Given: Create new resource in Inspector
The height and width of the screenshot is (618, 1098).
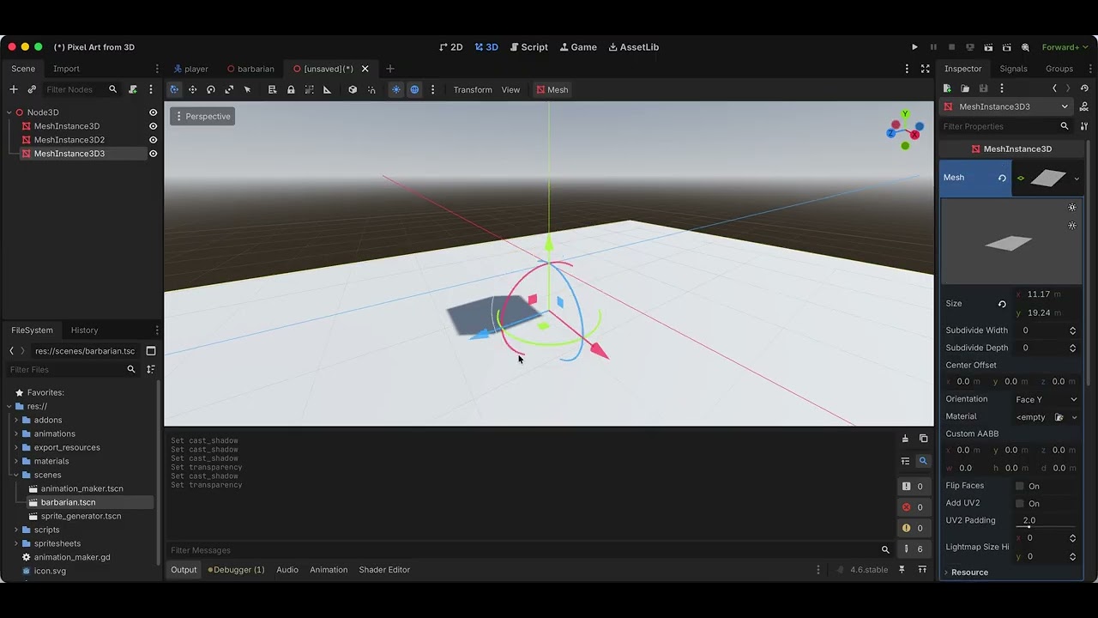Looking at the screenshot, I should point(947,88).
